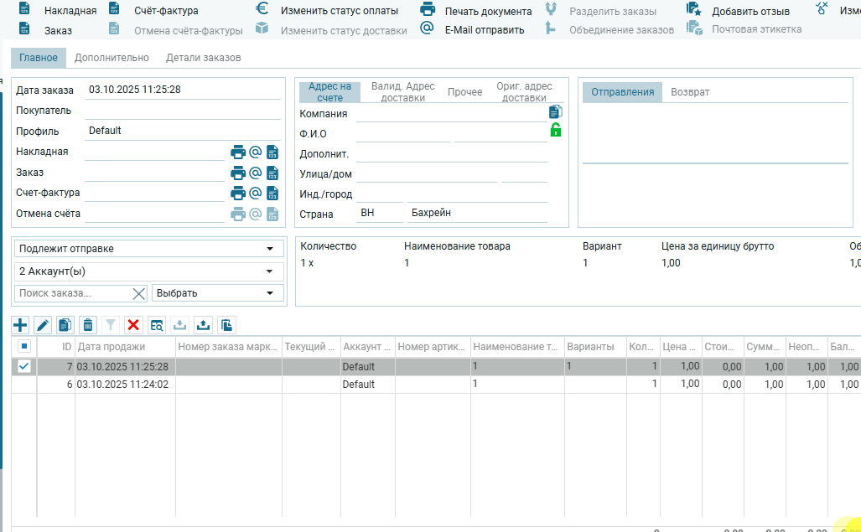The width and height of the screenshot is (861, 532).
Task: Click the order search magnifier icon in toolbar
Action: pyautogui.click(x=156, y=325)
